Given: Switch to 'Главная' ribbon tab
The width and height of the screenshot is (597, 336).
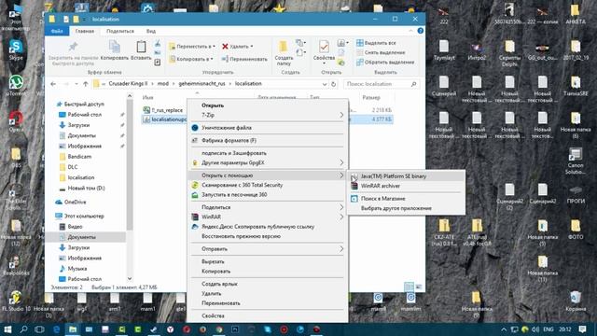Looking at the screenshot, I should pyautogui.click(x=85, y=31).
